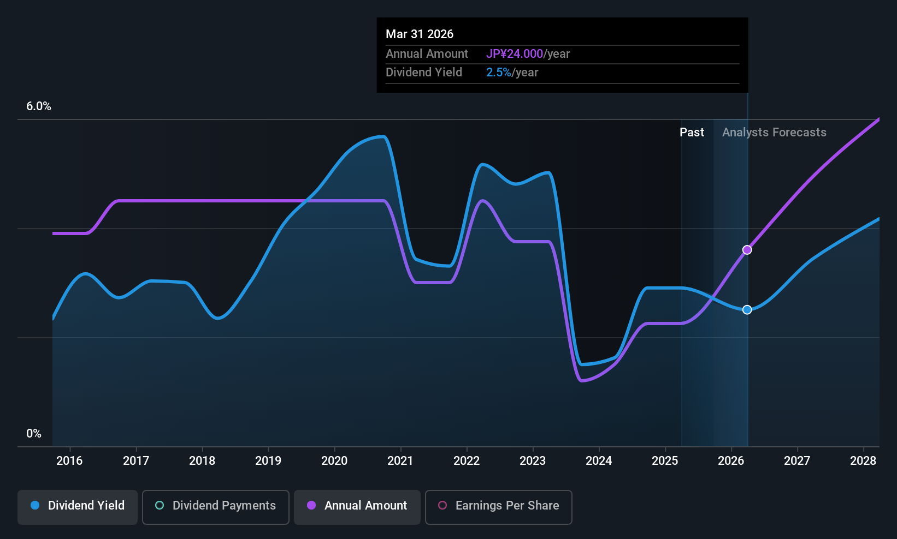The height and width of the screenshot is (539, 897).
Task: Click the 6.0% y-axis label
Action: [39, 106]
